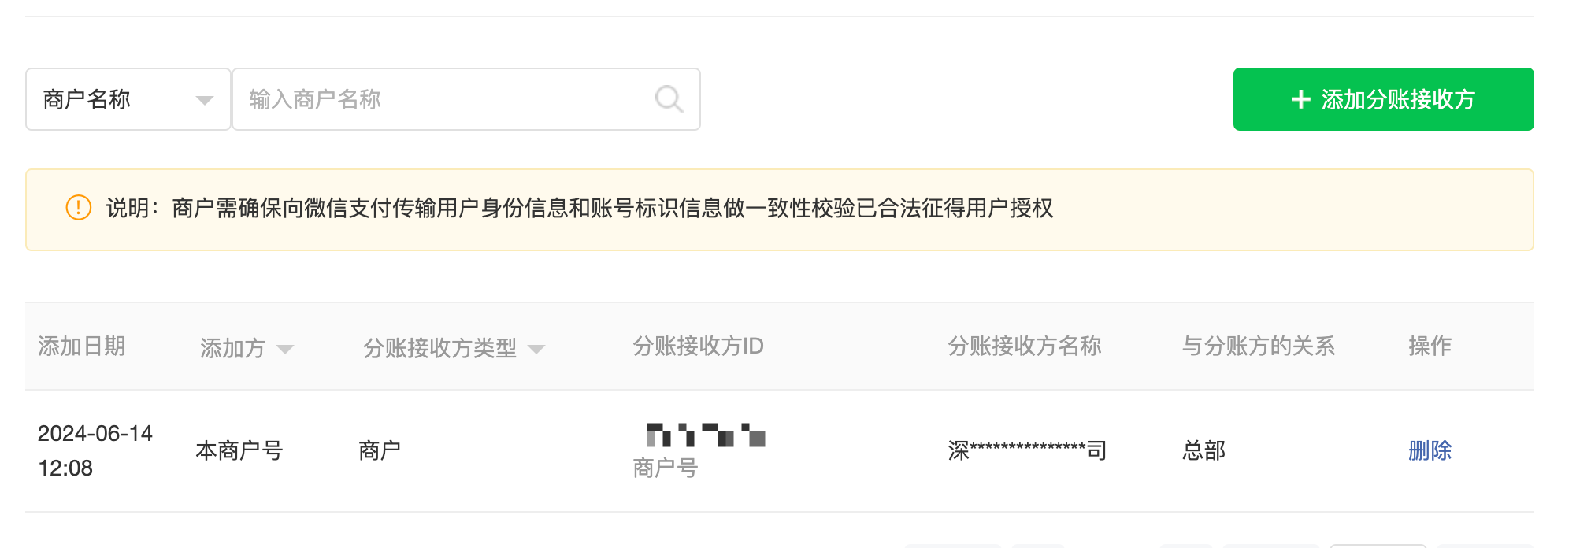
Task: Click the arrow beside 添加方 header
Action: (285, 349)
